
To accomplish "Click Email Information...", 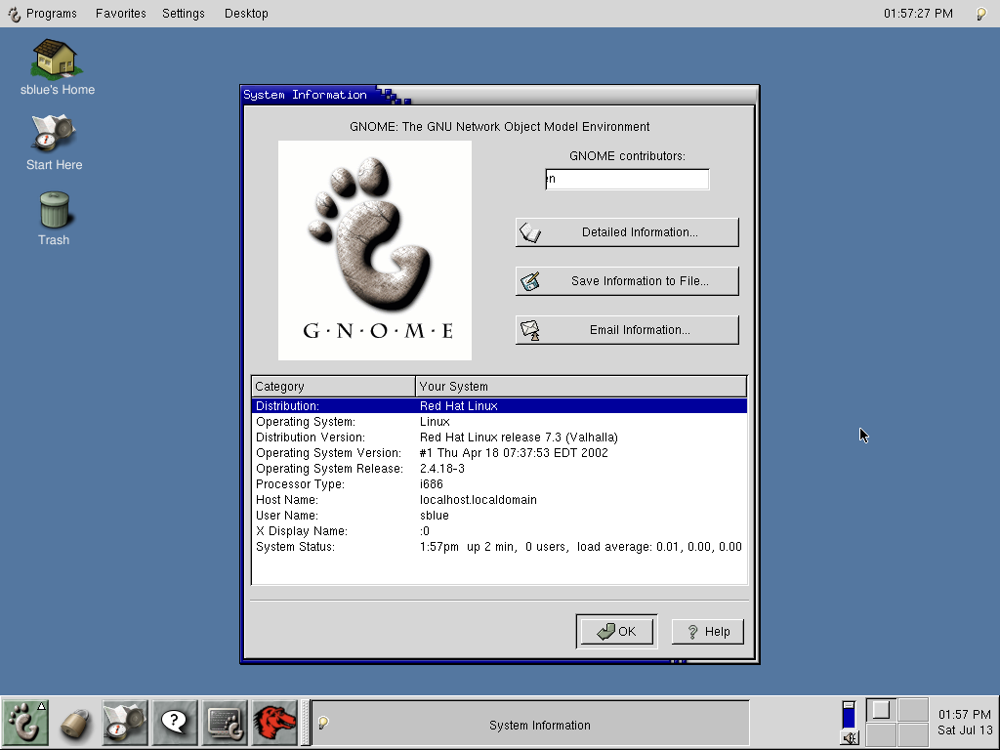I will click(626, 329).
